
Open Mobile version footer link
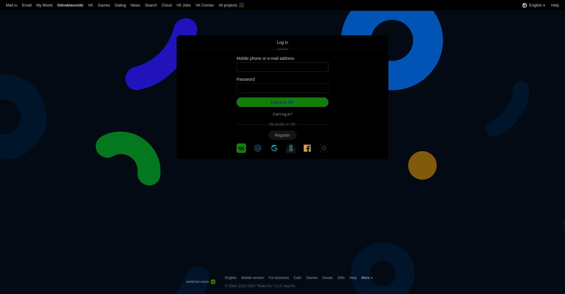coord(252,278)
